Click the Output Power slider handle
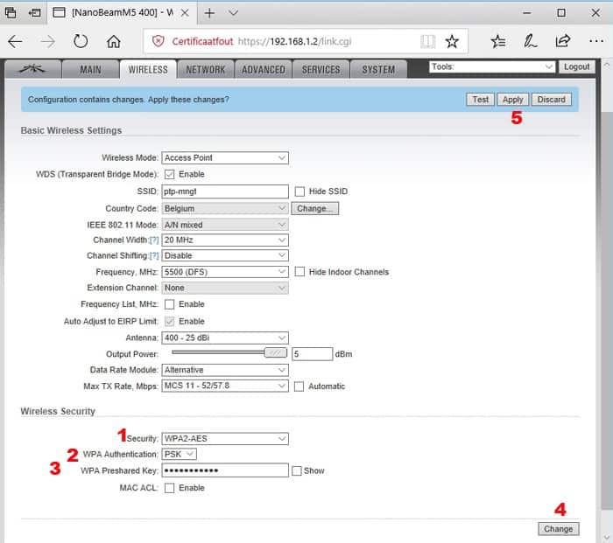 coord(275,353)
